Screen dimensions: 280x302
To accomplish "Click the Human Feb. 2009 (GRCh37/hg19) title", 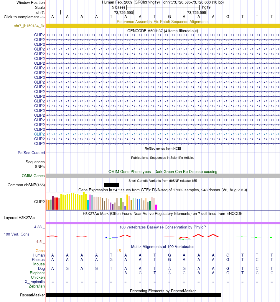I will (131, 2).
